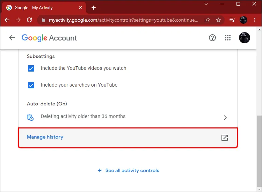Click the auto-delete trash clock icon
The width and height of the screenshot is (262, 192).
coord(30,117)
